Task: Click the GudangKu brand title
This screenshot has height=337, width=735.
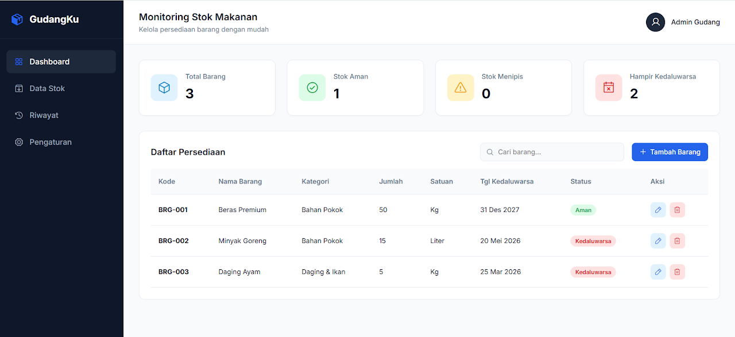Action: (54, 19)
